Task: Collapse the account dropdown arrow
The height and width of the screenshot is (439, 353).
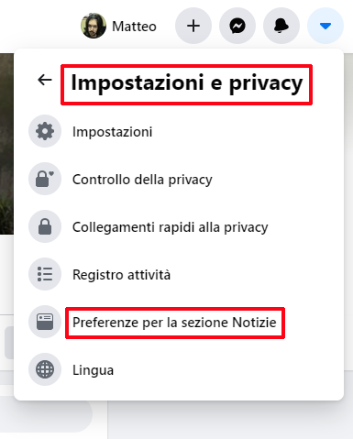Action: click(x=325, y=26)
